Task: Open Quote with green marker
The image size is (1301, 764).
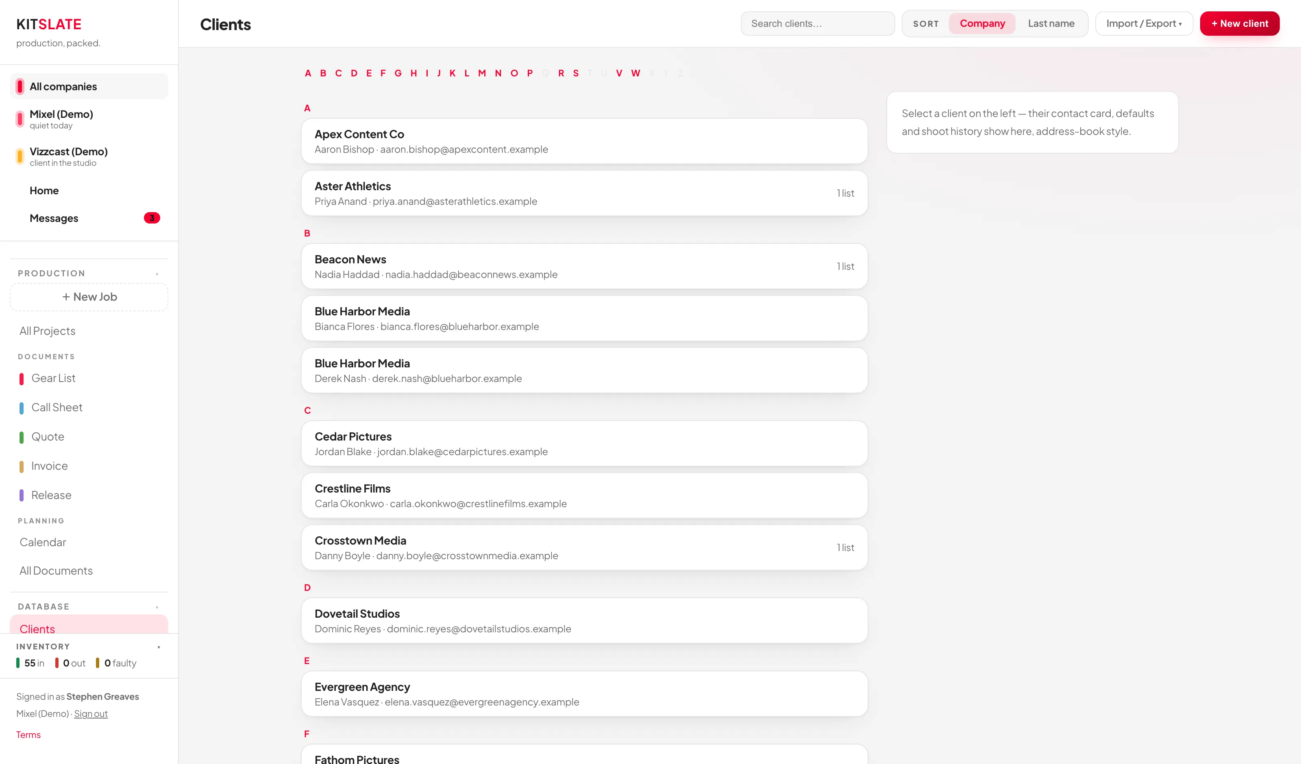Action: pos(48,437)
